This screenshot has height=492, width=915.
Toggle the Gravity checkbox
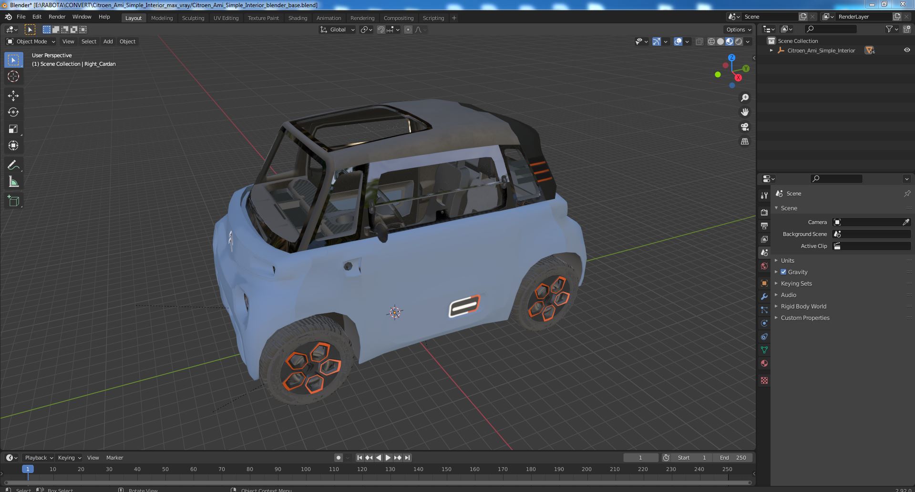783,272
